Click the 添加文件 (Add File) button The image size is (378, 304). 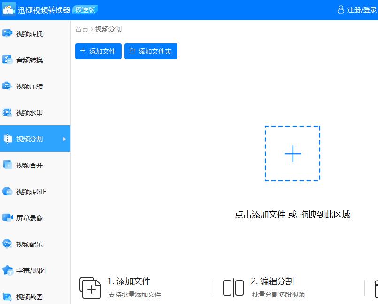pos(98,51)
